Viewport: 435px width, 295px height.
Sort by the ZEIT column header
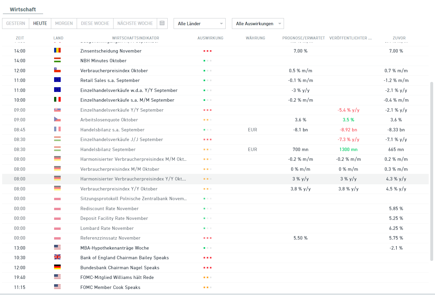(20, 38)
